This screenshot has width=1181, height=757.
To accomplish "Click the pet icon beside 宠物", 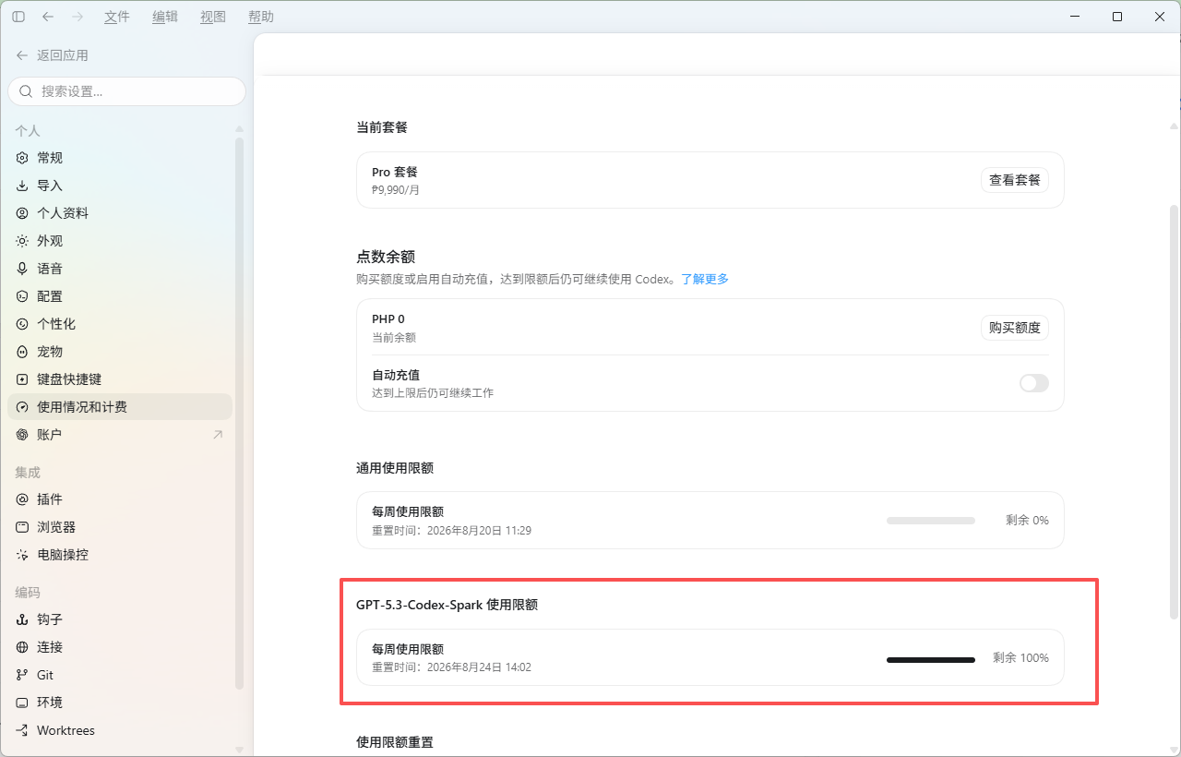I will tap(22, 352).
